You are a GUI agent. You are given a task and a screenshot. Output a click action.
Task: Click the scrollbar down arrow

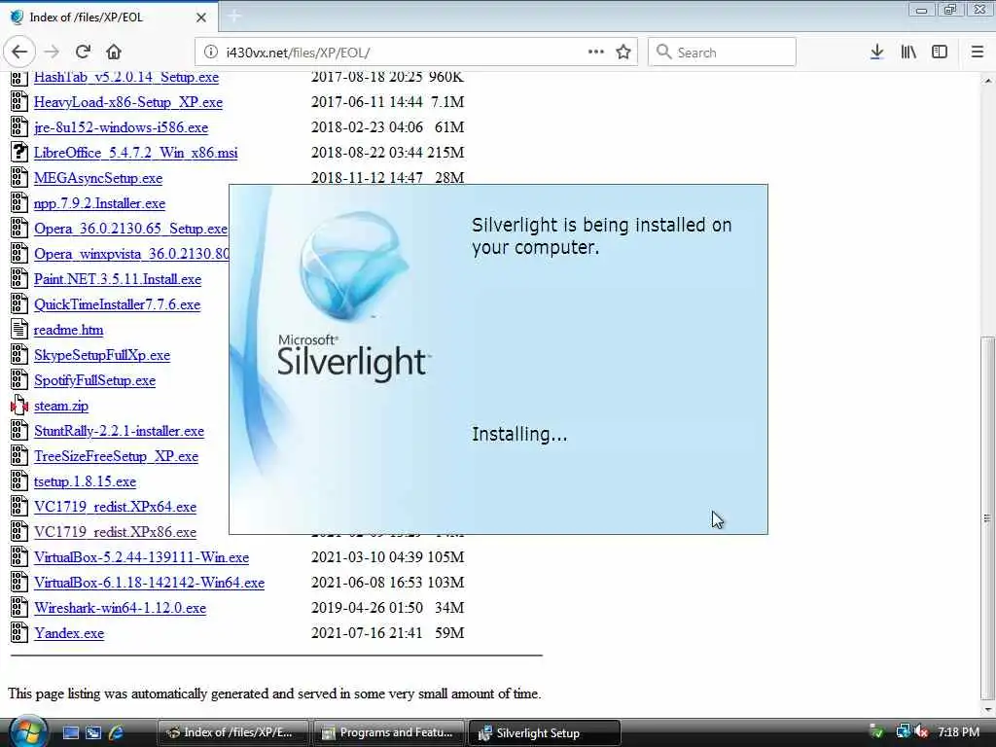point(987,709)
